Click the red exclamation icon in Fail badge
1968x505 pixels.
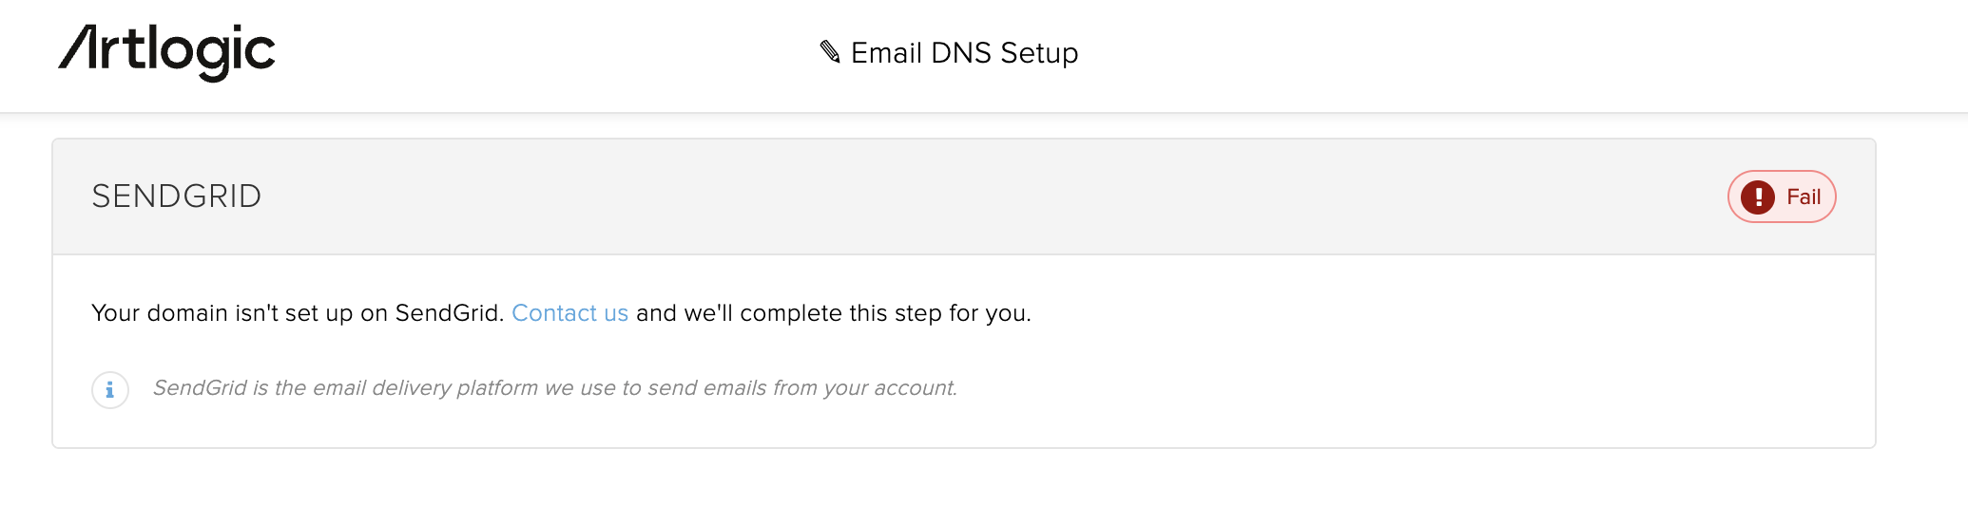pyautogui.click(x=1758, y=197)
